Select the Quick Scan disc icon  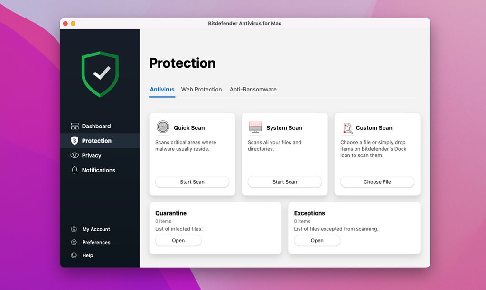pyautogui.click(x=162, y=127)
